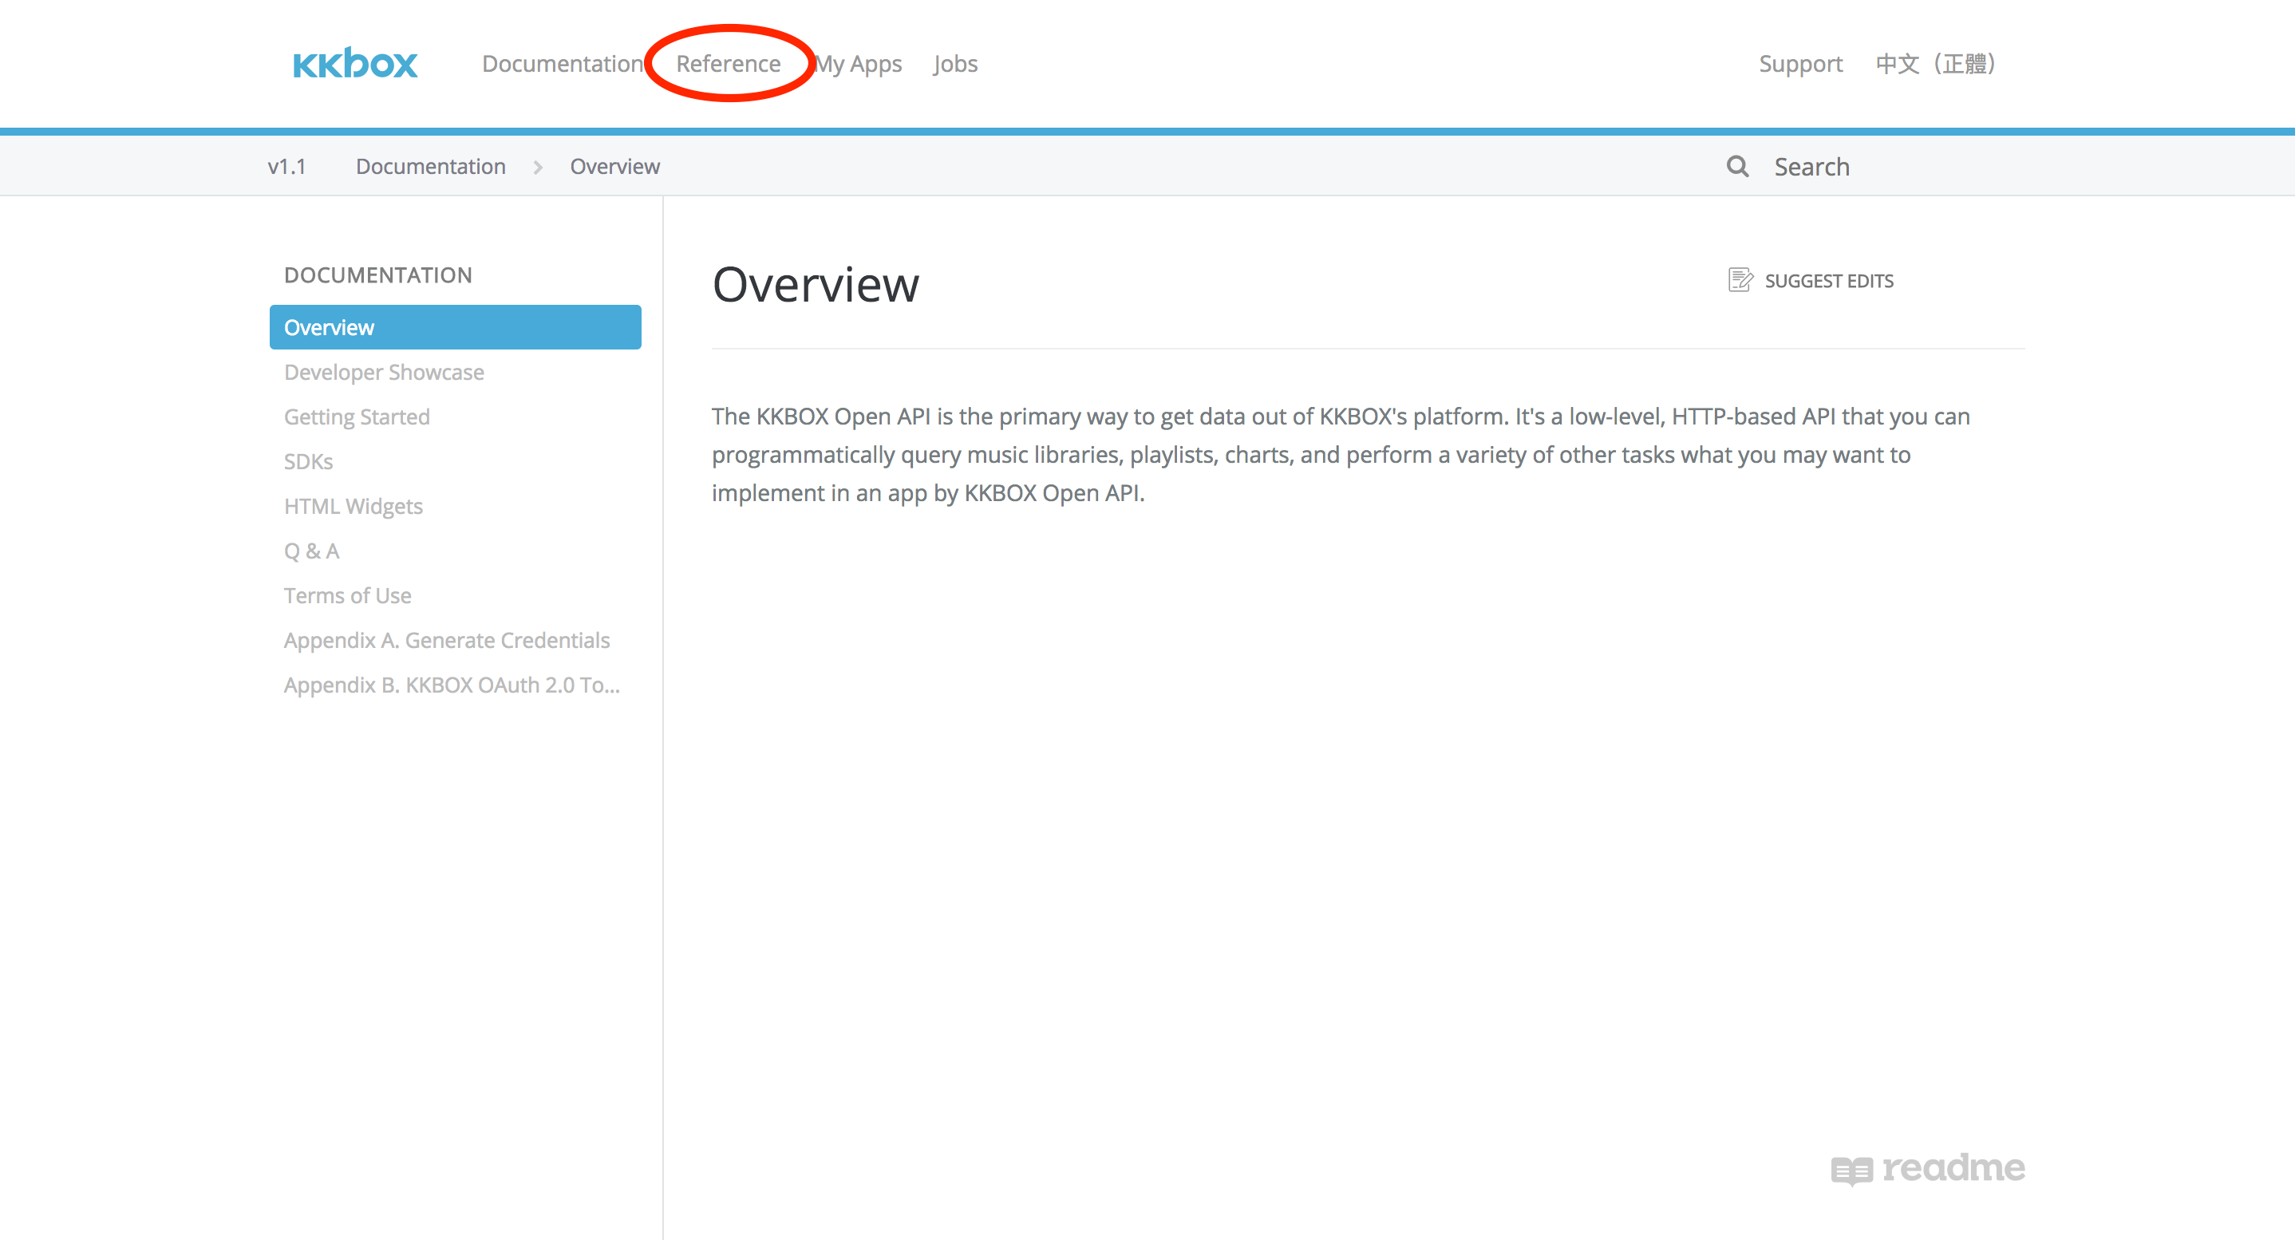Open the Support page

(x=1799, y=63)
